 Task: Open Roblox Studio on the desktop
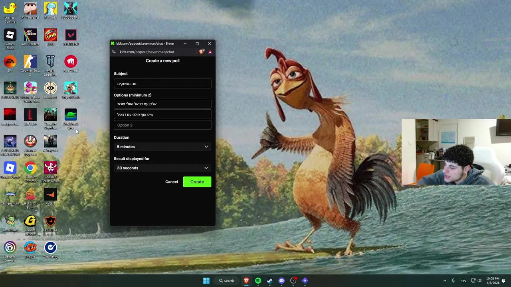(x=10, y=39)
